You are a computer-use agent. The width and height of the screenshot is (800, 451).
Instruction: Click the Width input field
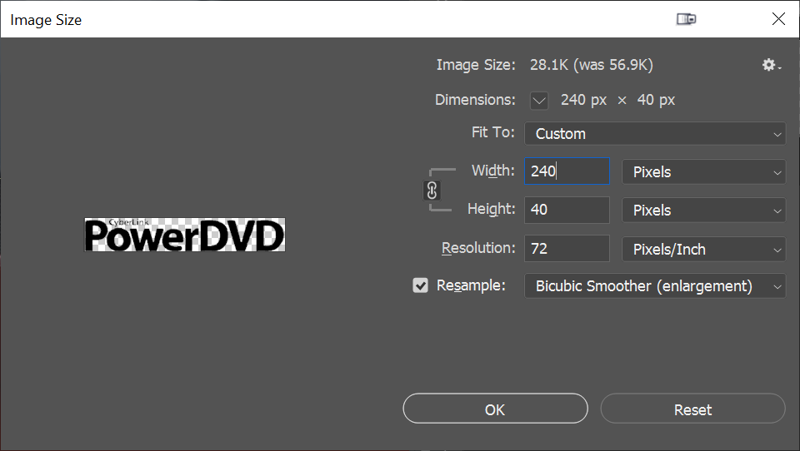coord(567,171)
